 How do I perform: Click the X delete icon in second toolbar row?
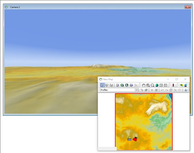[x=176, y=90]
